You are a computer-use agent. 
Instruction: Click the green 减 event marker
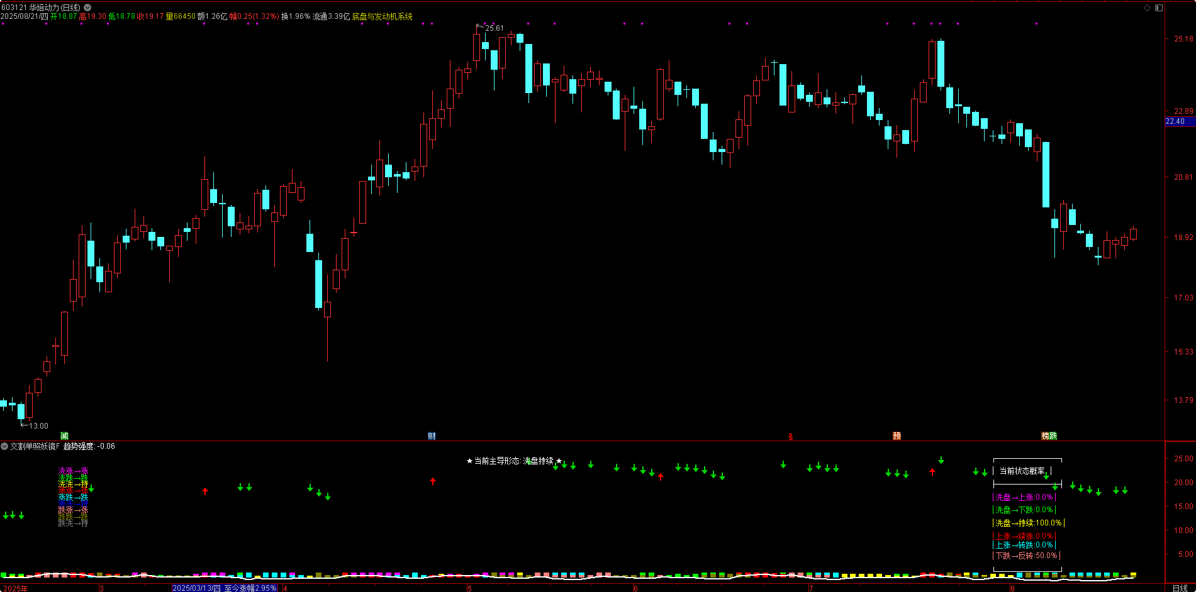pyautogui.click(x=64, y=436)
